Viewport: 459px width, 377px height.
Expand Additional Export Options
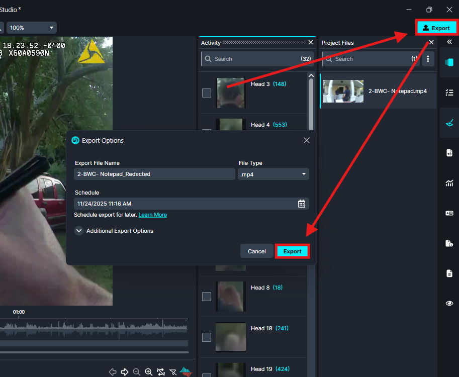[79, 231]
